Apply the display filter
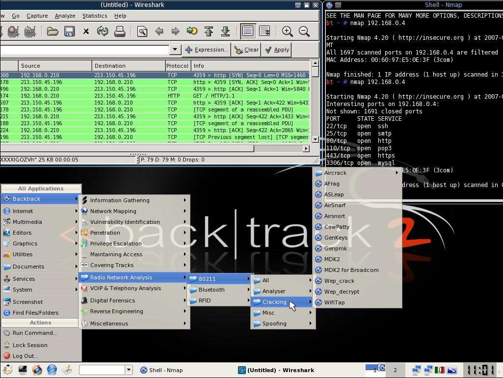Image resolution: width=503 pixels, height=378 pixels. [277, 50]
